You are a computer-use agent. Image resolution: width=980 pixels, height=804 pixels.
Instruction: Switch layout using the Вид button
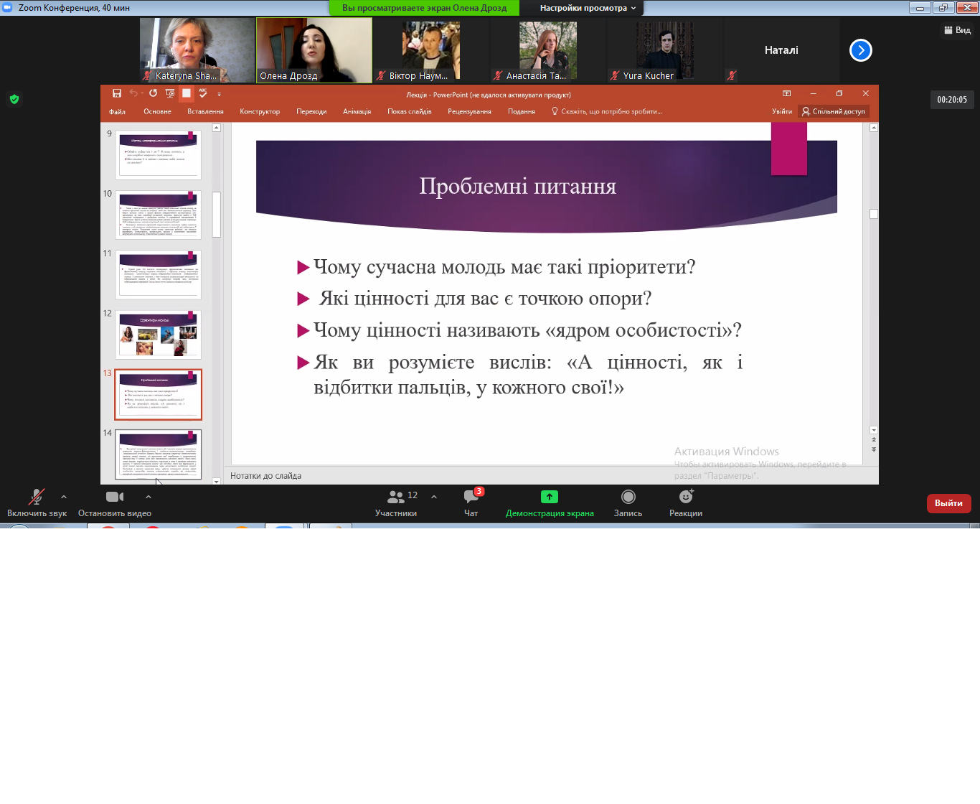(x=957, y=30)
